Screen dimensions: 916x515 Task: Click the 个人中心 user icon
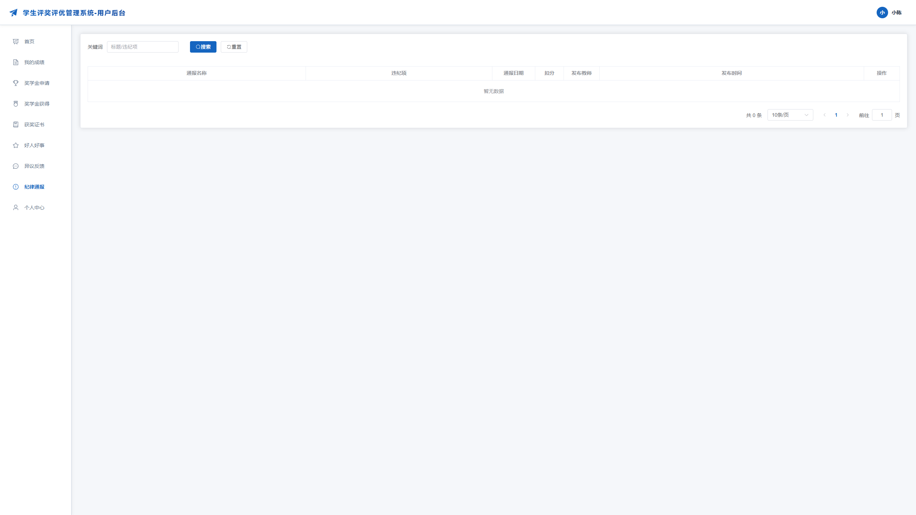click(x=16, y=208)
